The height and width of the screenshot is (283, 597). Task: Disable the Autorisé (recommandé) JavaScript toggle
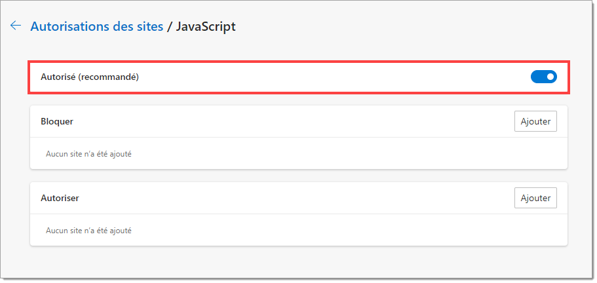(544, 77)
